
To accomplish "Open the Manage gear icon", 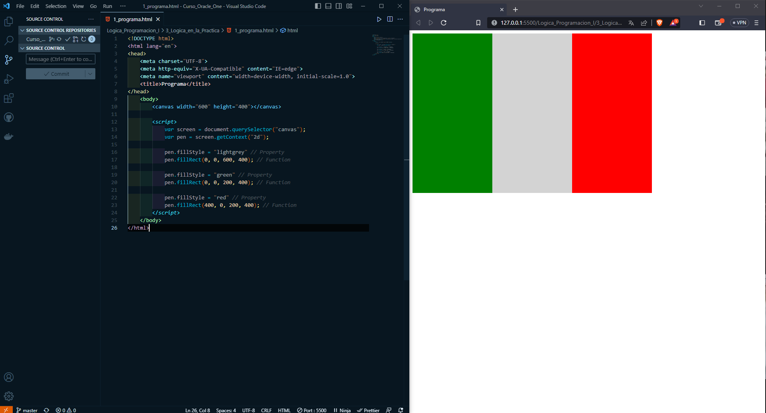I will pos(9,396).
